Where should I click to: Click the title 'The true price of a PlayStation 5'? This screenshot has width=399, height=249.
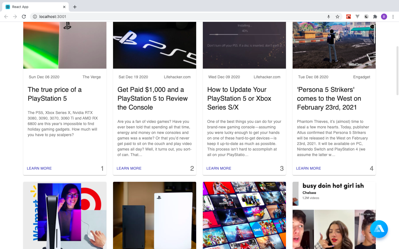coord(55,94)
